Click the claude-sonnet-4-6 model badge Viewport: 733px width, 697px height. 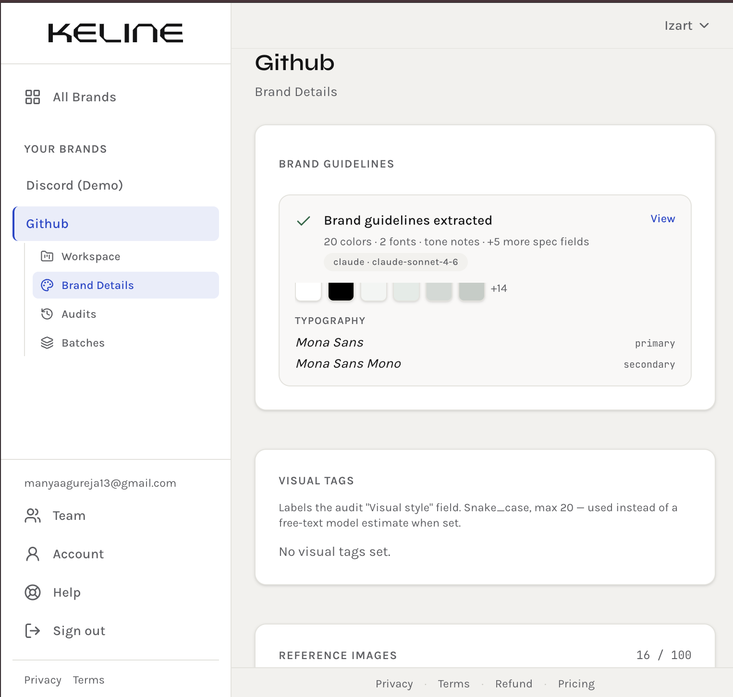coord(396,262)
